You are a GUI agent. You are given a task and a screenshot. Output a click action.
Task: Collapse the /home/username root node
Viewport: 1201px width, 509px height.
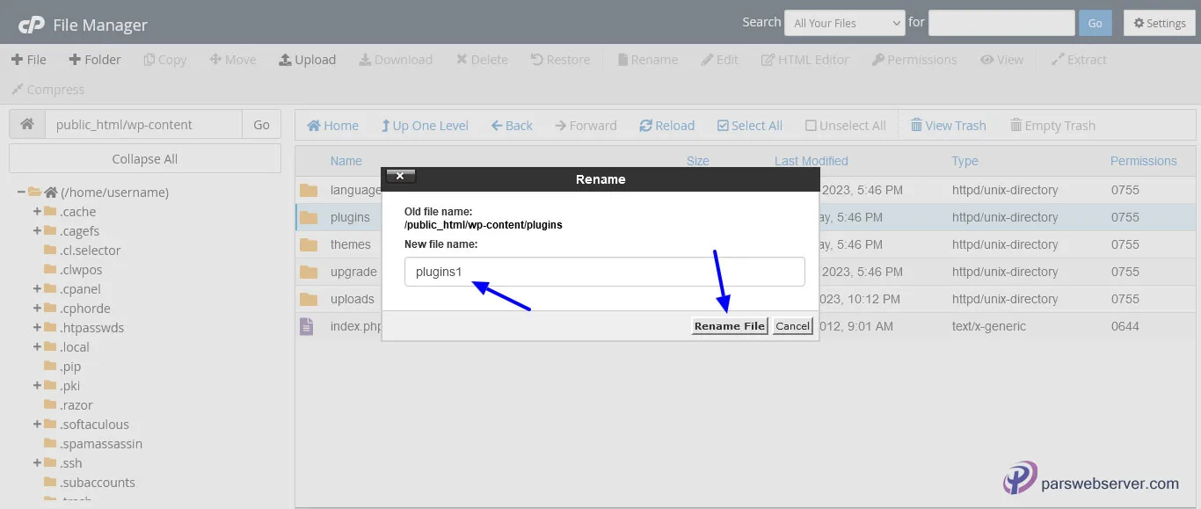click(x=21, y=193)
